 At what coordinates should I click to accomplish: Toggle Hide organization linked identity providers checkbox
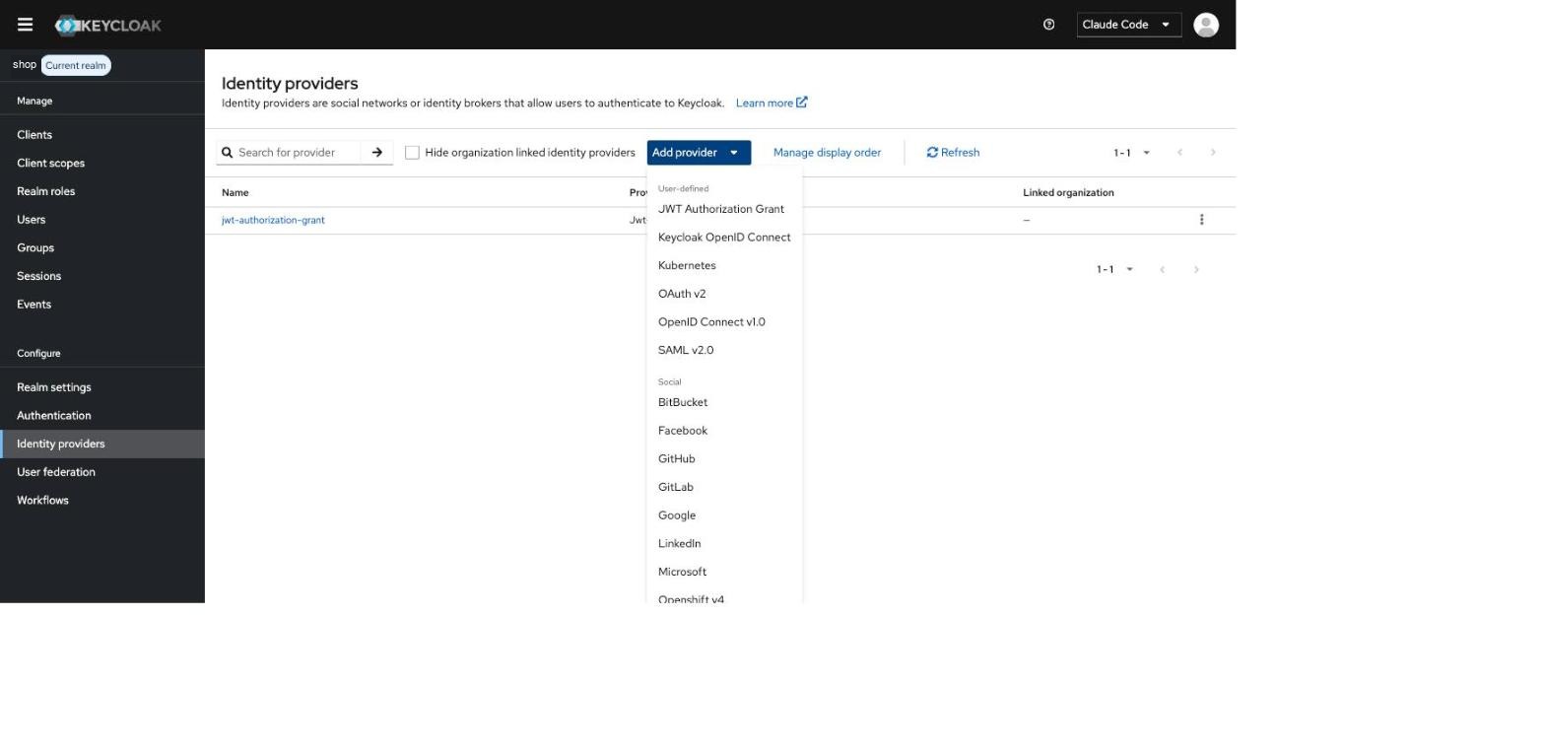pos(412,153)
